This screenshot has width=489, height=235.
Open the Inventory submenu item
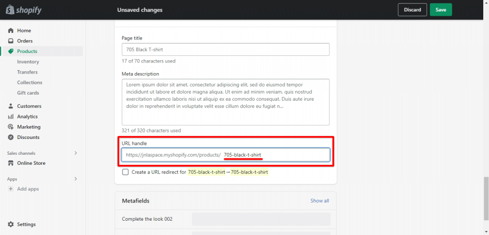pyautogui.click(x=28, y=62)
